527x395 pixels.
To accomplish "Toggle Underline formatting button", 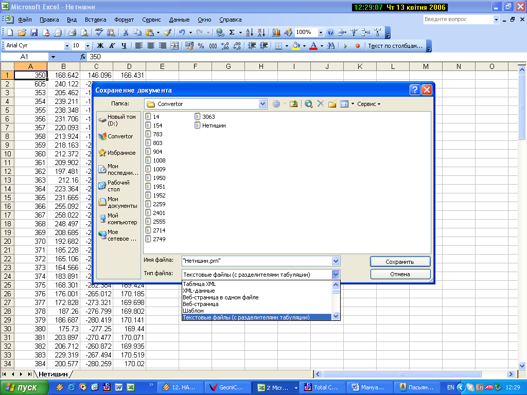I will click(124, 46).
